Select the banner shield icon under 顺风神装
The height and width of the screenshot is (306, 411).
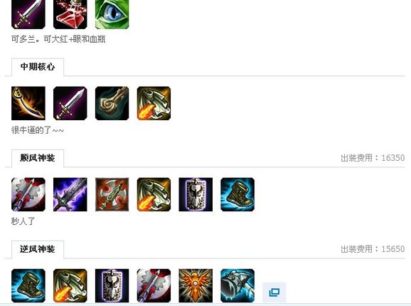196,194
